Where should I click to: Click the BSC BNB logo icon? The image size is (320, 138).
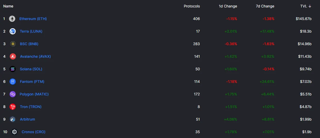coord(13,44)
